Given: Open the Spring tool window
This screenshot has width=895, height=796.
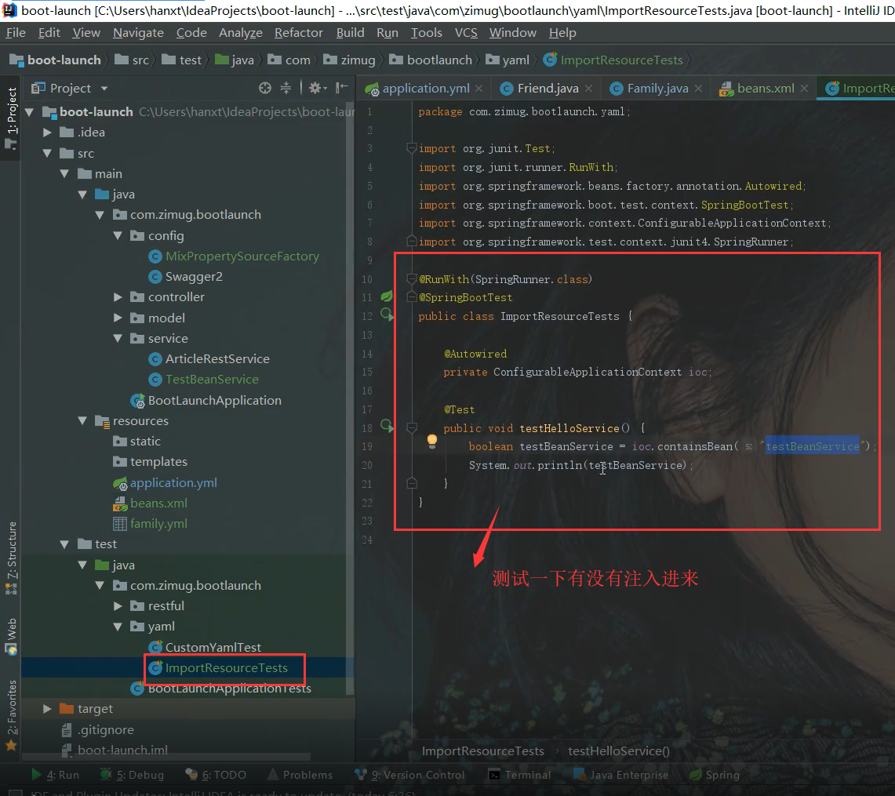Looking at the screenshot, I should pyautogui.click(x=715, y=775).
